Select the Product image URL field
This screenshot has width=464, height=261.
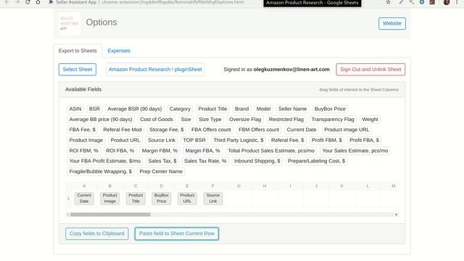347,130
